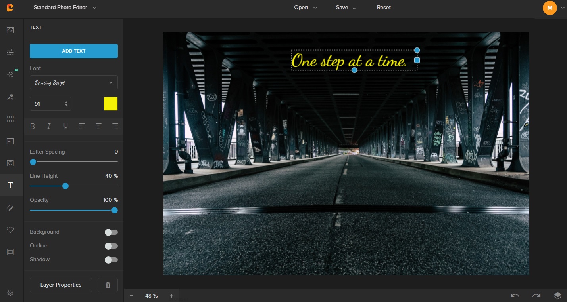Turn on the text Outline switch
The image size is (567, 302).
pyautogui.click(x=111, y=246)
